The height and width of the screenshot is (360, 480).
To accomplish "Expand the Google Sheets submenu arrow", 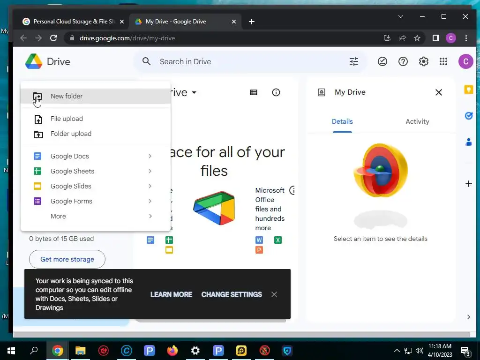I will coord(150,171).
